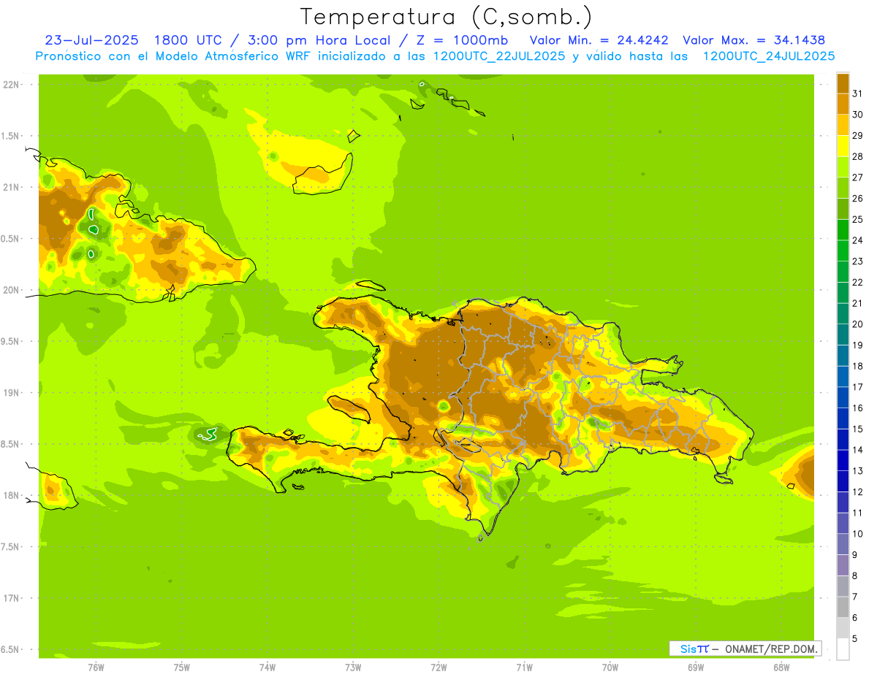The height and width of the screenshot is (677, 877).
Task: Click the colorbar label '10'
Action: click(857, 534)
